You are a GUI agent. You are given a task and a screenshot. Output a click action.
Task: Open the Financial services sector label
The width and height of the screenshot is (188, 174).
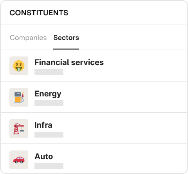tap(69, 62)
